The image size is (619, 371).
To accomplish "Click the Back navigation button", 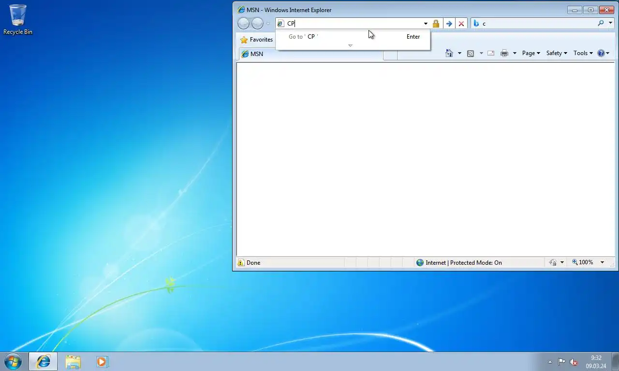I will click(244, 23).
